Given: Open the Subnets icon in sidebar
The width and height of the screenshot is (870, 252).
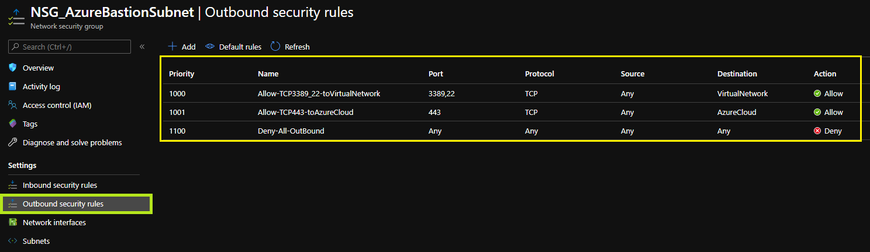Looking at the screenshot, I should tap(13, 241).
